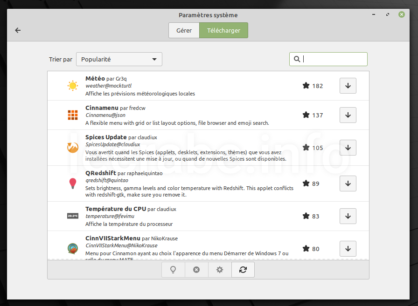
Task: Open the Trier par Popularité dropdown
Action: tap(119, 59)
